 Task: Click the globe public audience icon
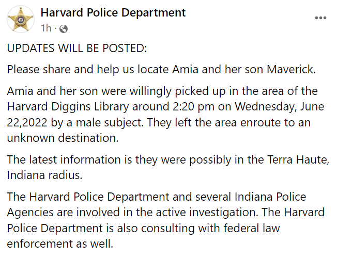pyautogui.click(x=63, y=27)
